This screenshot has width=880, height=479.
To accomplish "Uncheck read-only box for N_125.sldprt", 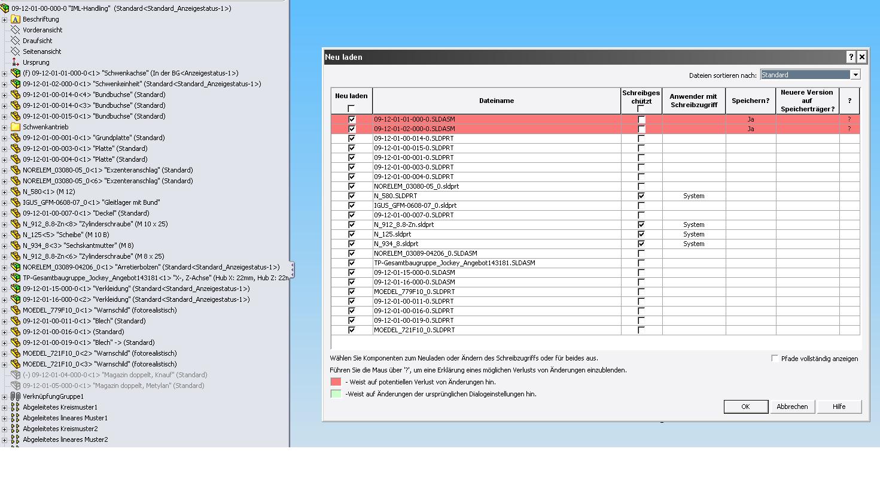I will [641, 234].
